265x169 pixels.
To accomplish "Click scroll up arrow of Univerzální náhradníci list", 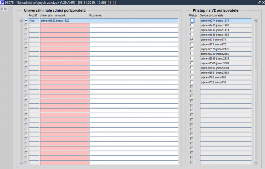I will point(21,20).
